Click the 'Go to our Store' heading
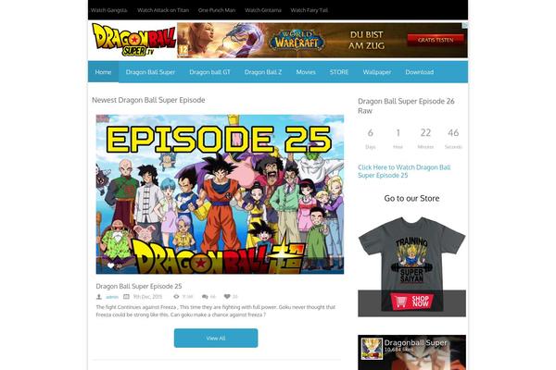 (x=411, y=198)
